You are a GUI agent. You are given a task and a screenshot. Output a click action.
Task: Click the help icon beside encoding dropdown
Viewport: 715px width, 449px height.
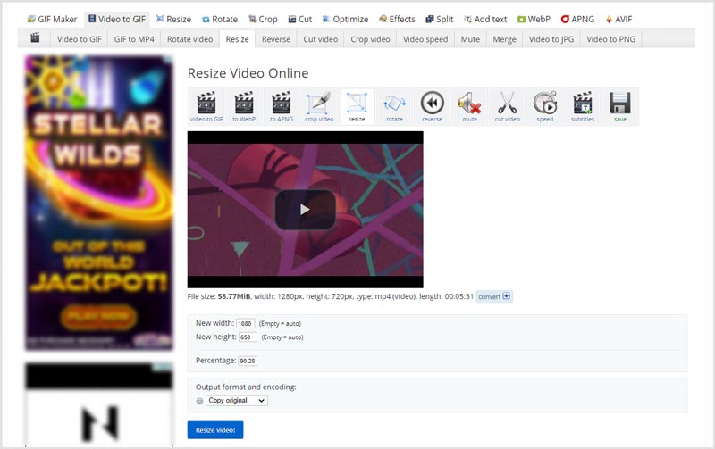click(x=199, y=401)
